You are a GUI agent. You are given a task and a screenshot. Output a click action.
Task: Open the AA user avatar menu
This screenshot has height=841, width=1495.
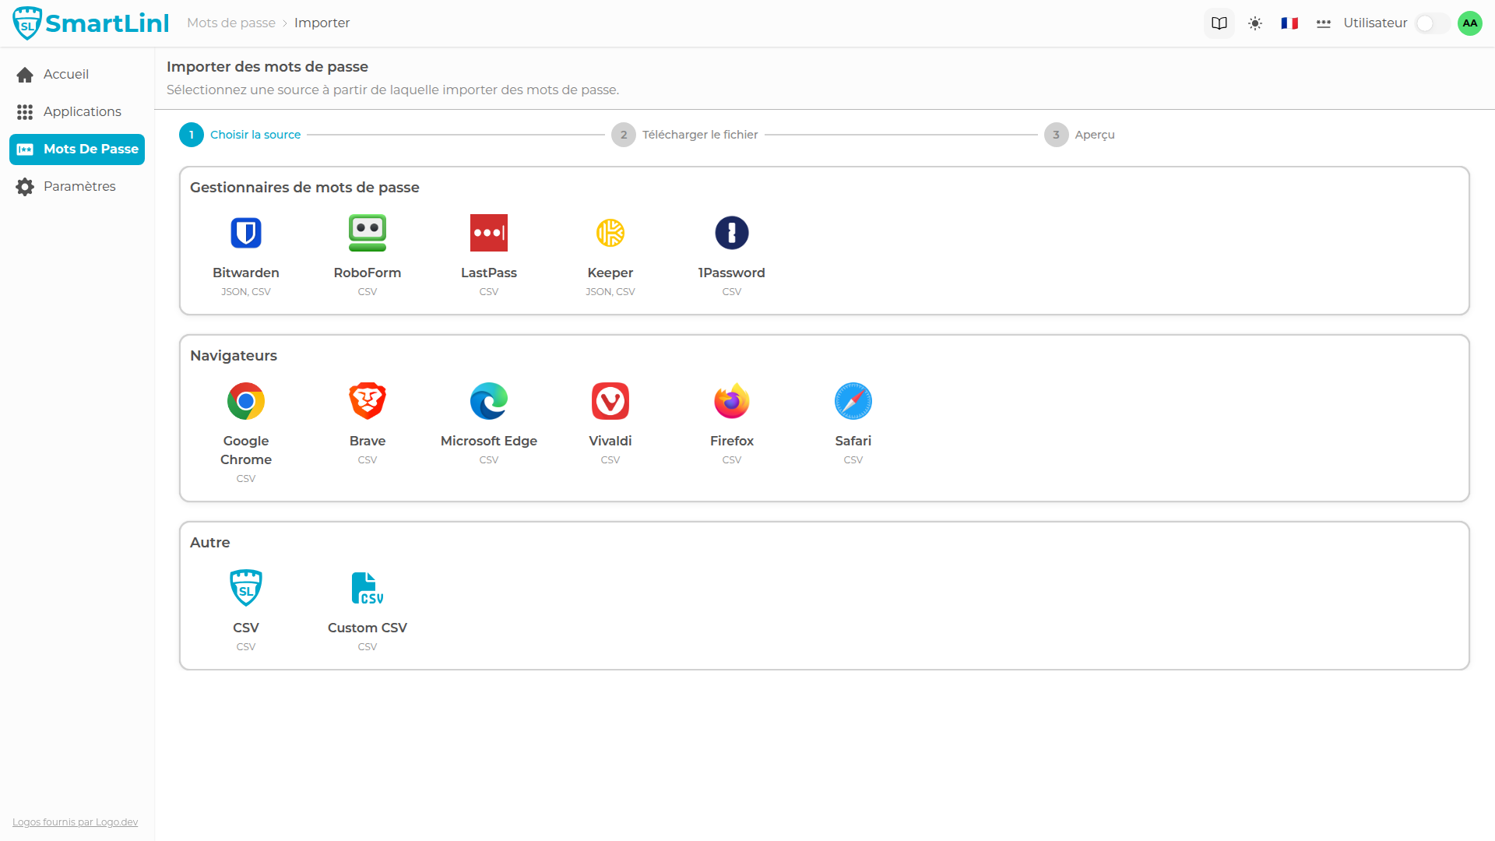tap(1470, 23)
